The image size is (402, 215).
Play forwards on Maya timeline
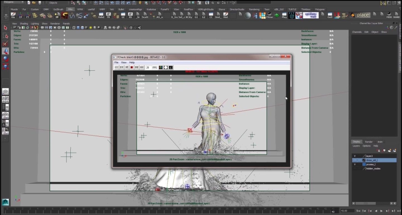pos(381,211)
